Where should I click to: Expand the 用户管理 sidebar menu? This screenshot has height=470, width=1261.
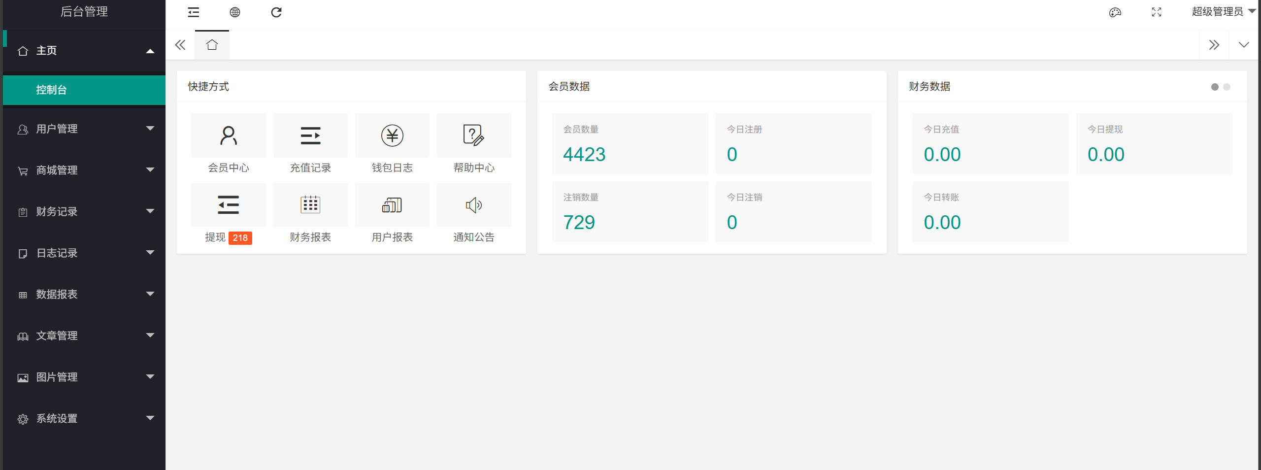pyautogui.click(x=84, y=129)
